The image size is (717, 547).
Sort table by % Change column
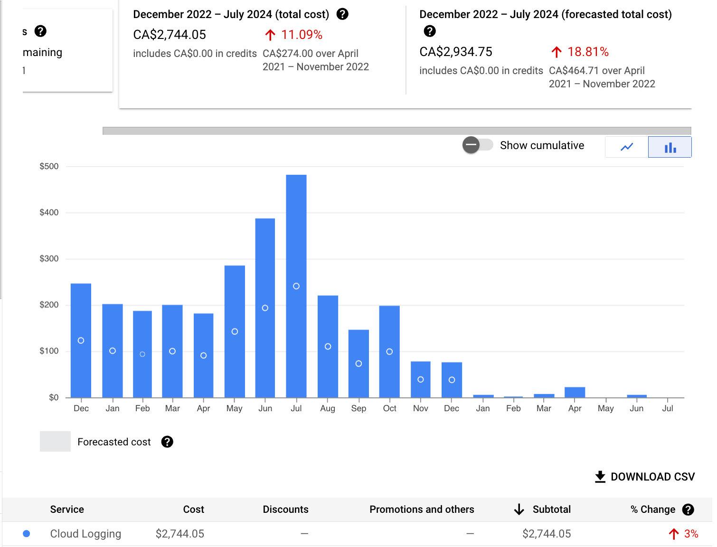pos(653,509)
